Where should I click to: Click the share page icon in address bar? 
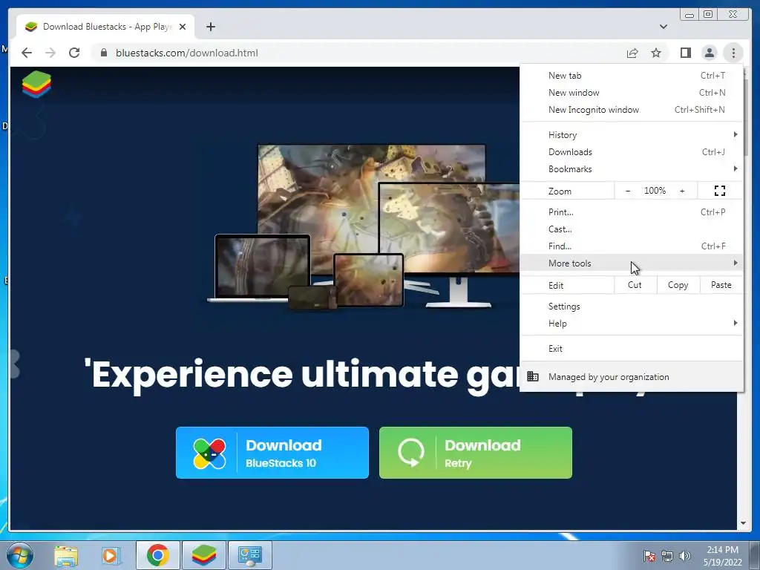pos(632,53)
